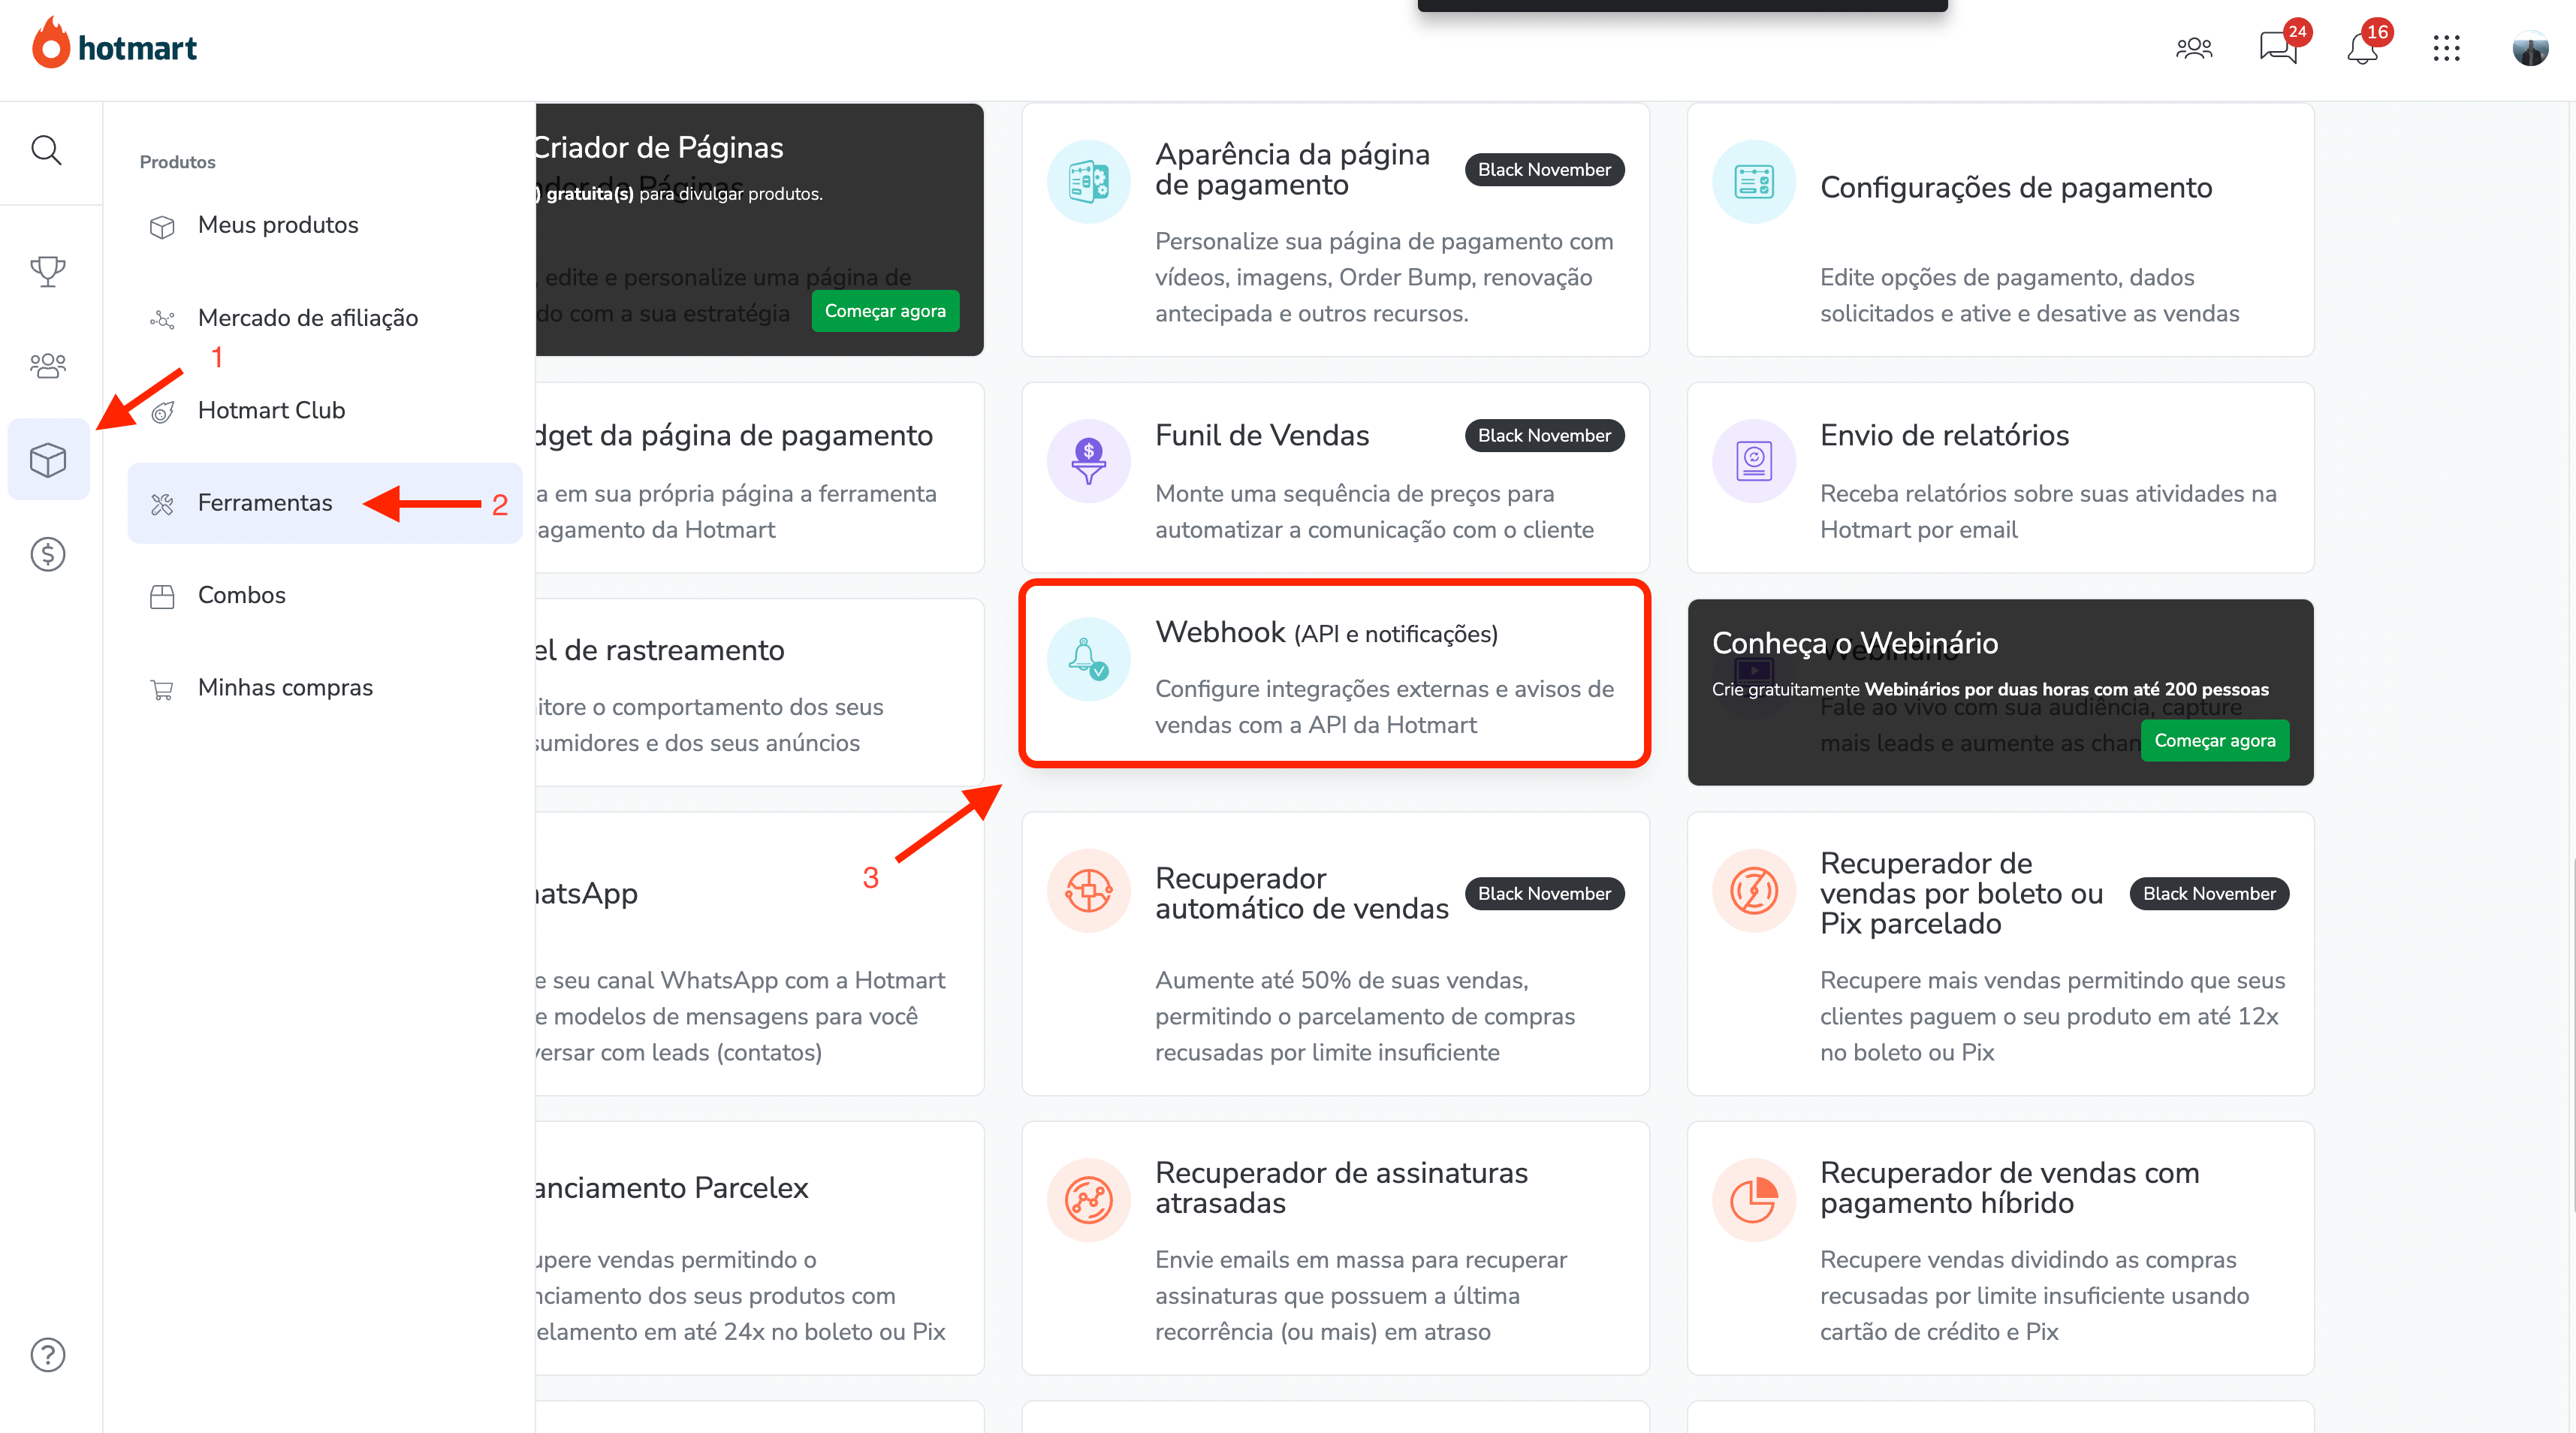
Task: Click Black November badge on Funil de Vendas
Action: 1544,436
